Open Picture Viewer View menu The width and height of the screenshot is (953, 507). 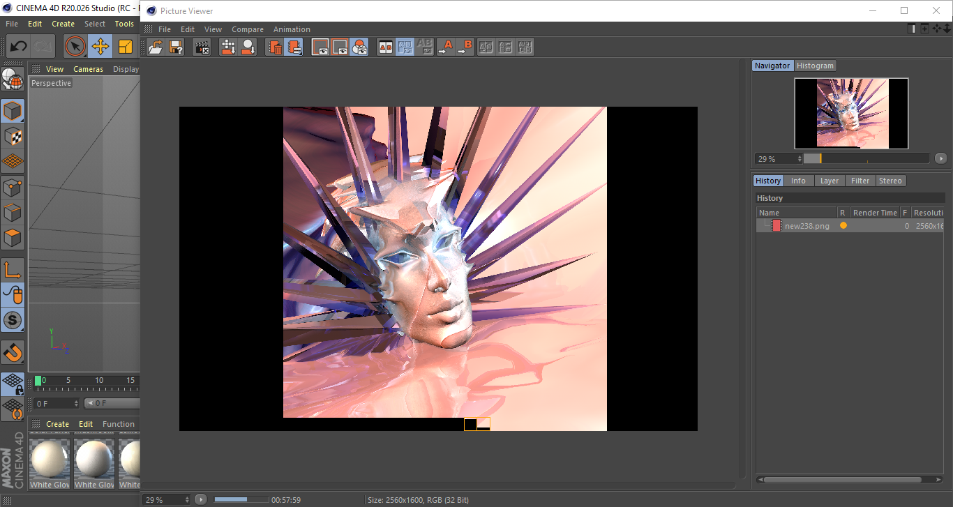coord(213,29)
